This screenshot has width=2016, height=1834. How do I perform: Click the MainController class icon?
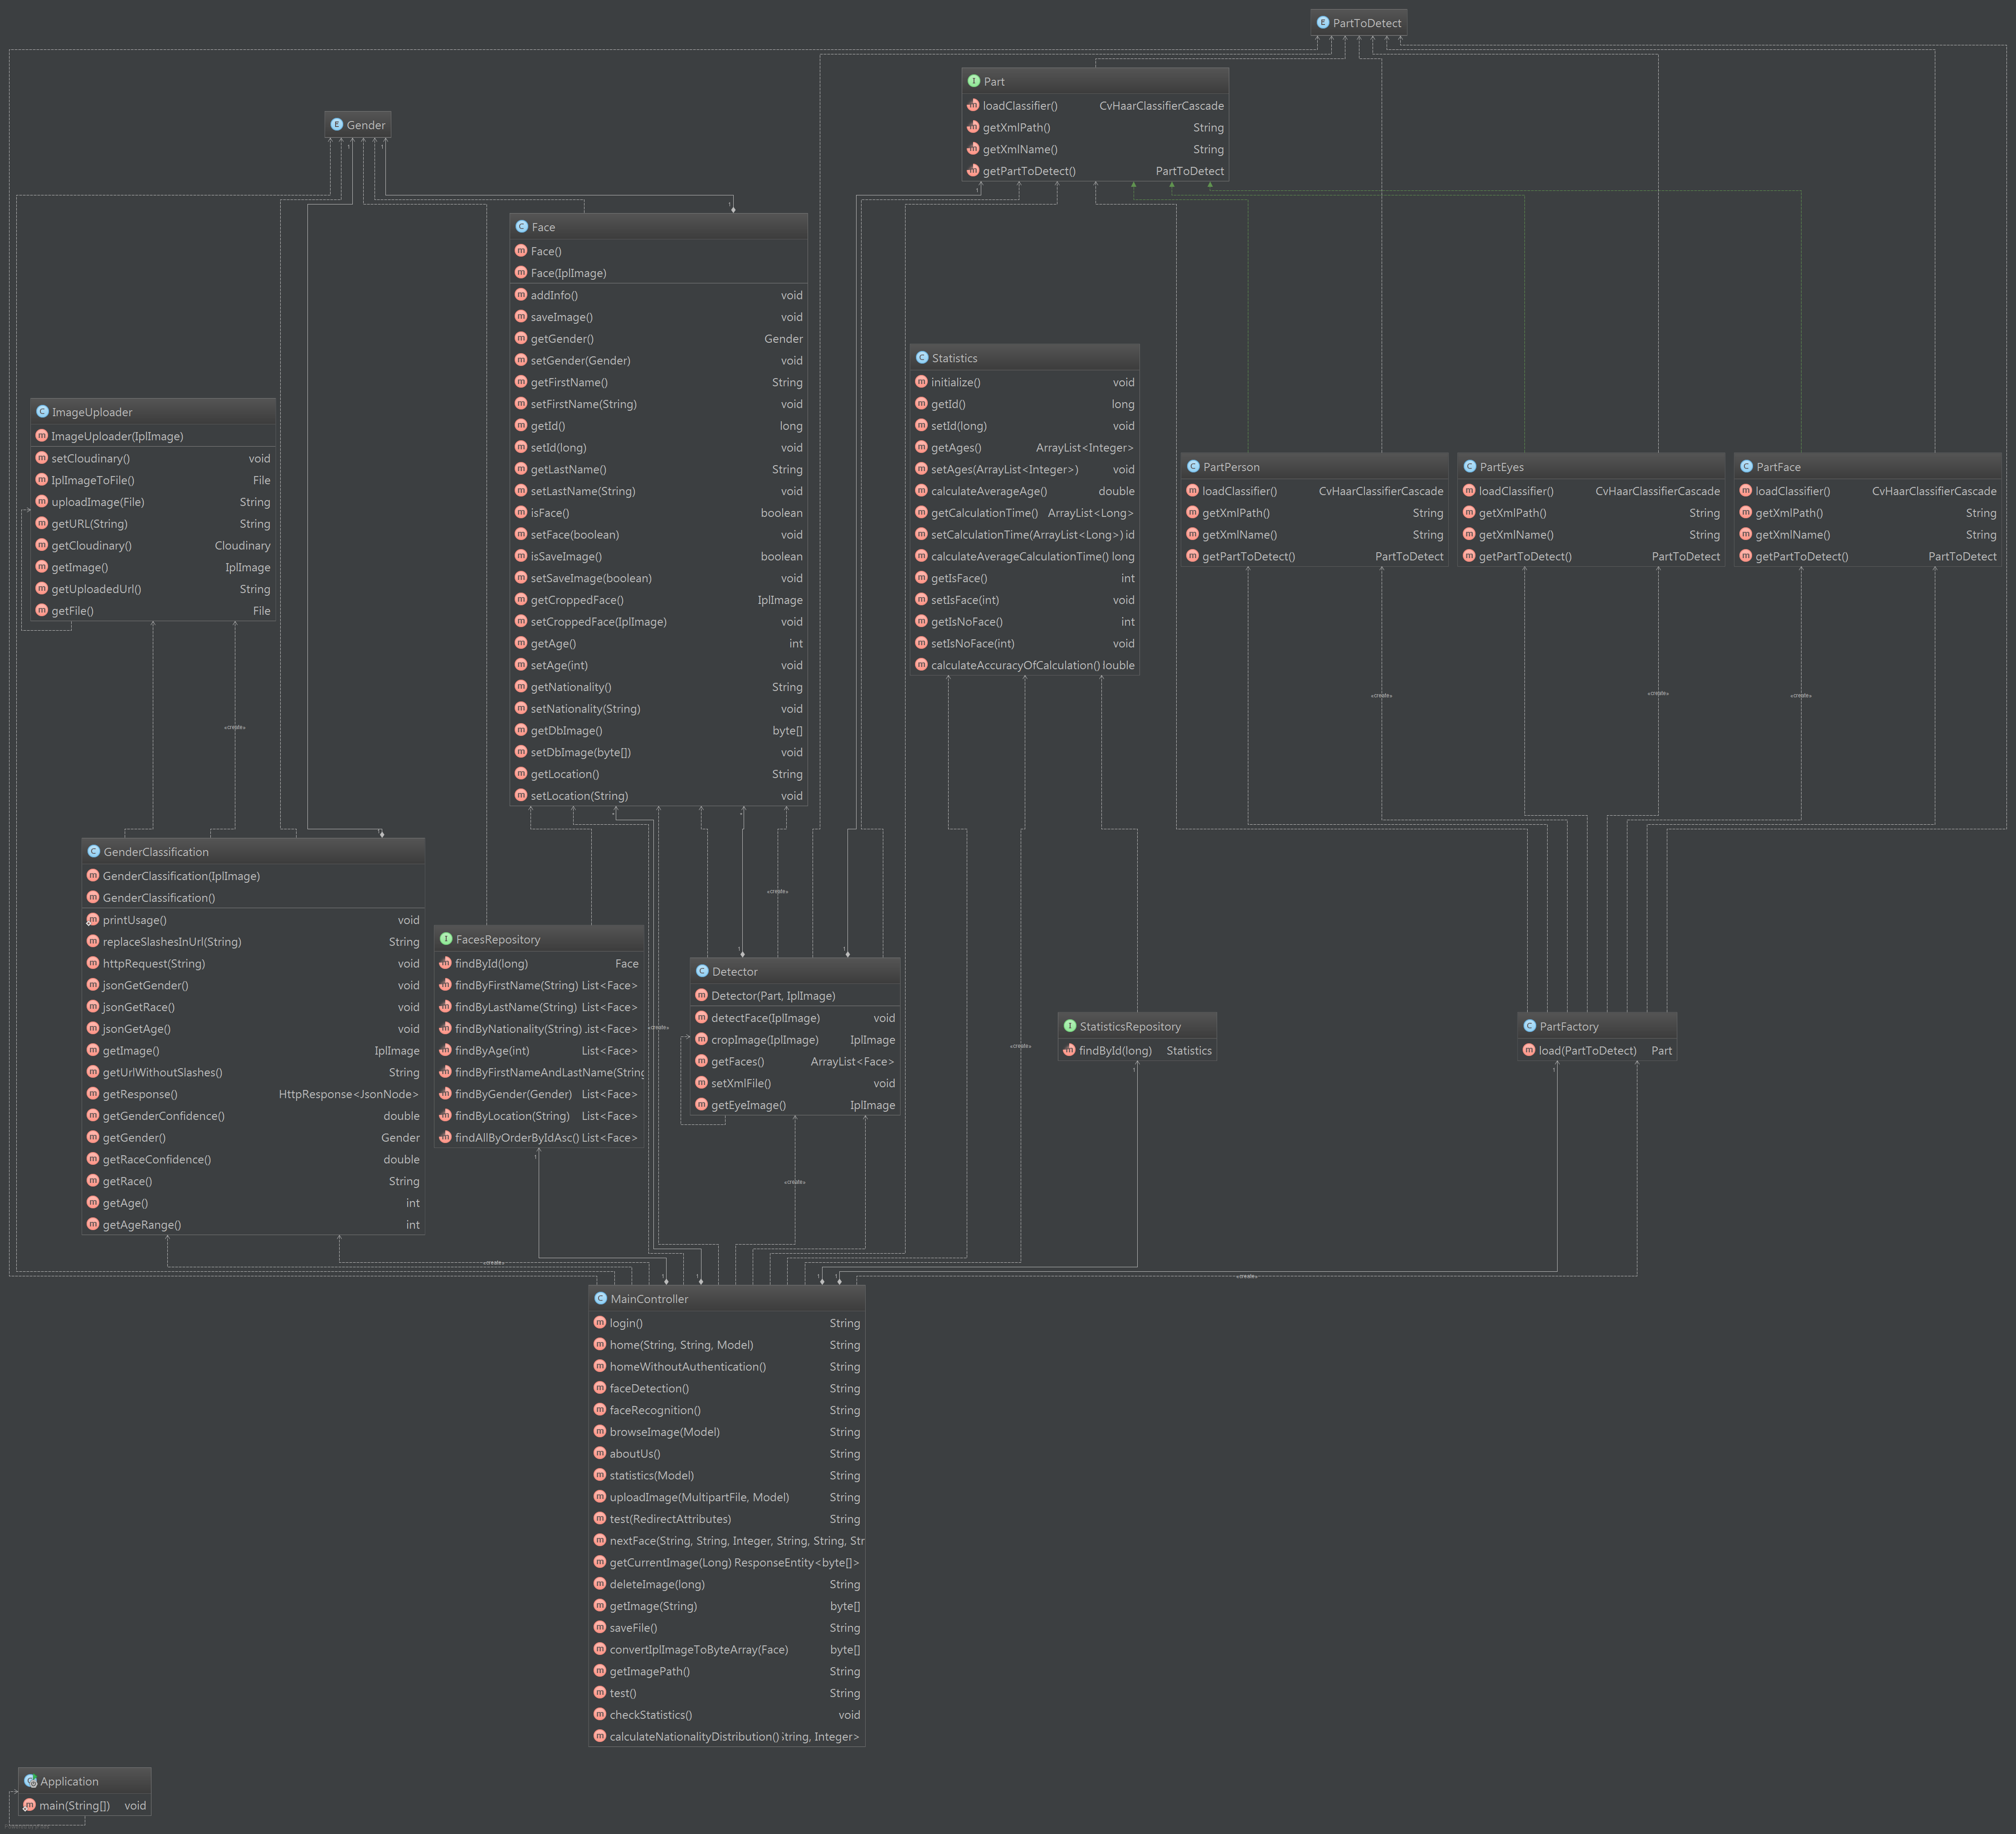click(600, 1298)
